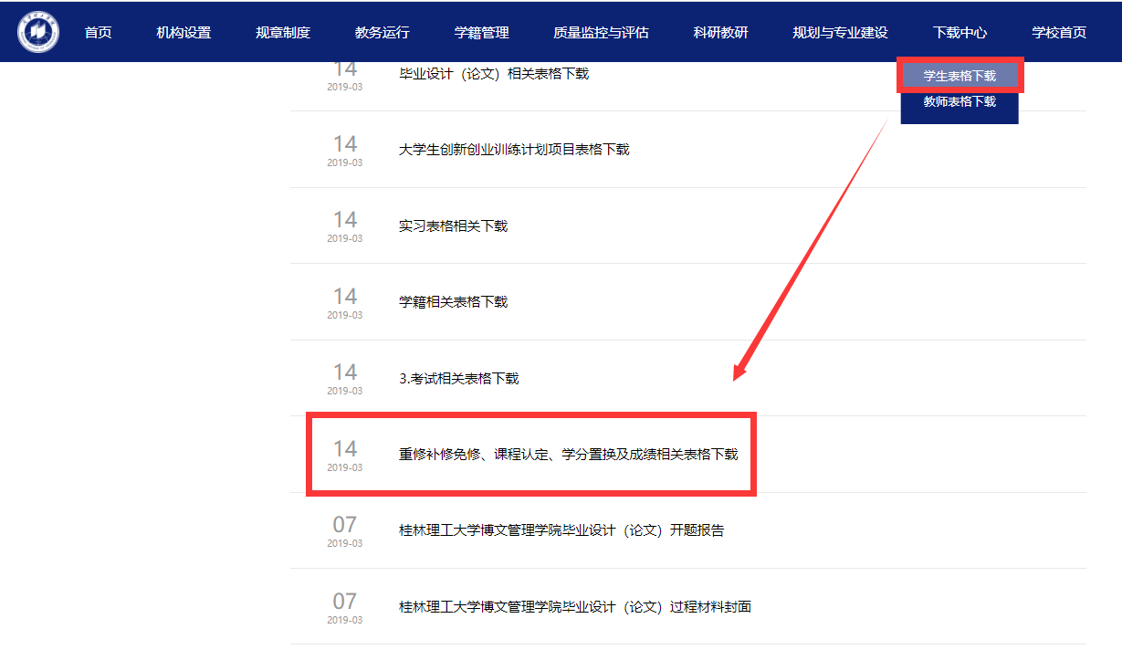Go to 学校首页 in navigation bar

point(1059,33)
